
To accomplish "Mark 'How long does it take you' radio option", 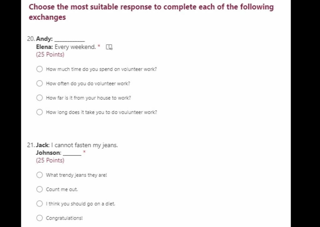I will coord(39,112).
